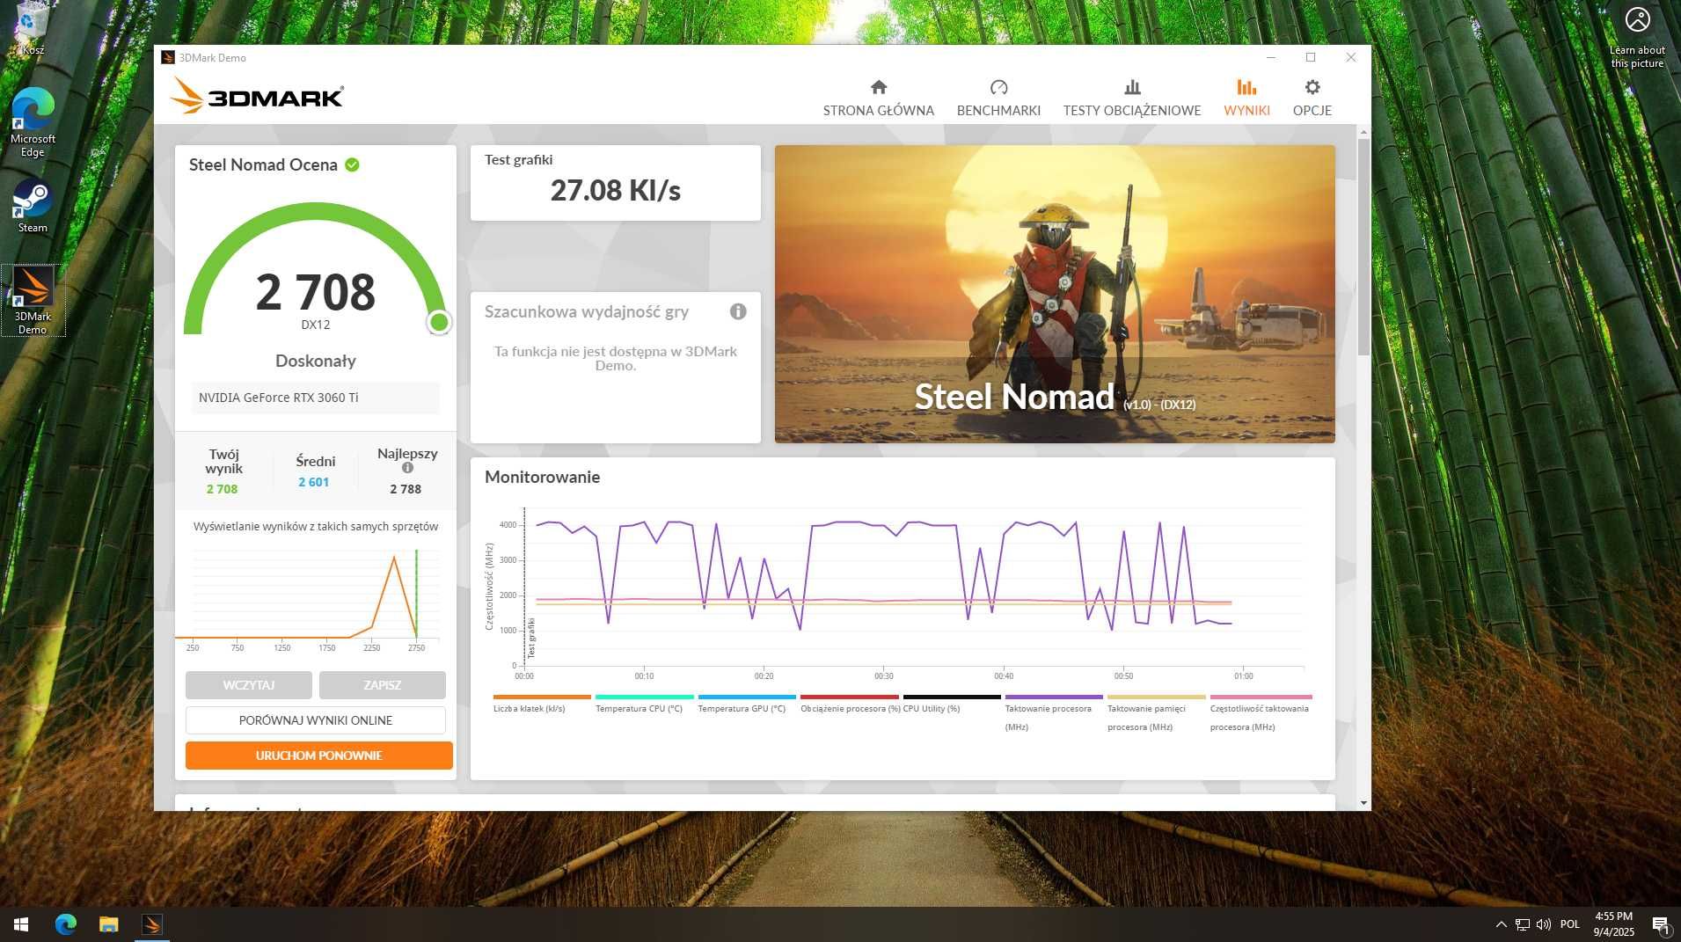Click info icon on Szacunkowa wydajność gry
Image resolution: width=1681 pixels, height=942 pixels.
(x=738, y=311)
